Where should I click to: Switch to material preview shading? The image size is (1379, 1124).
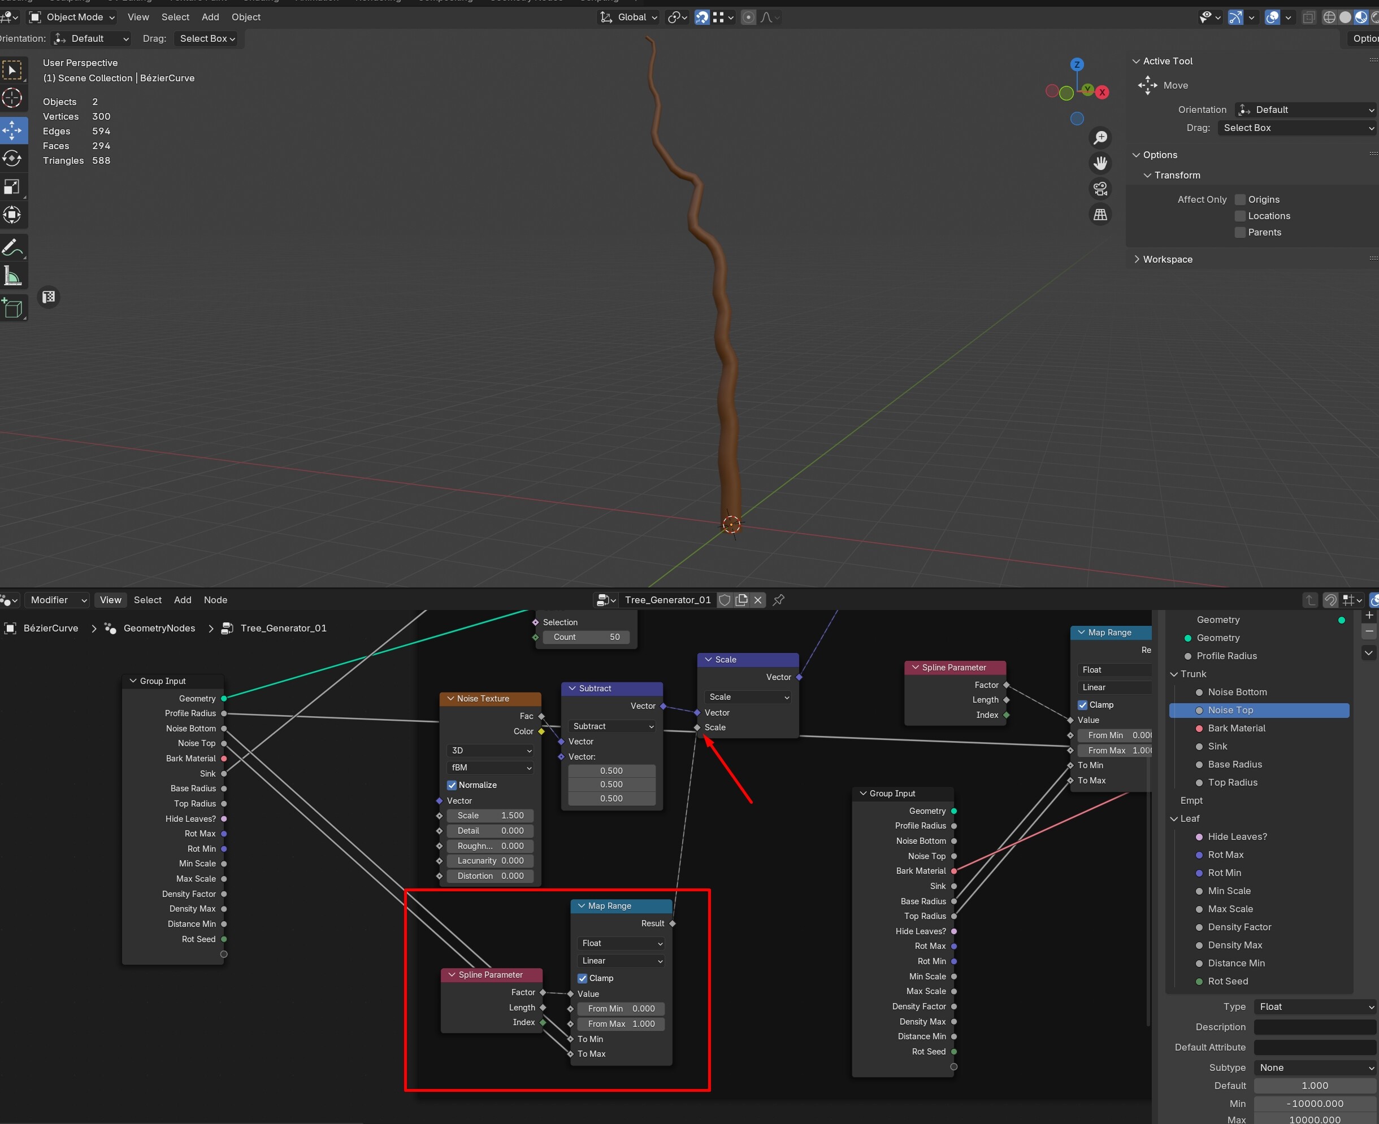tap(1361, 18)
